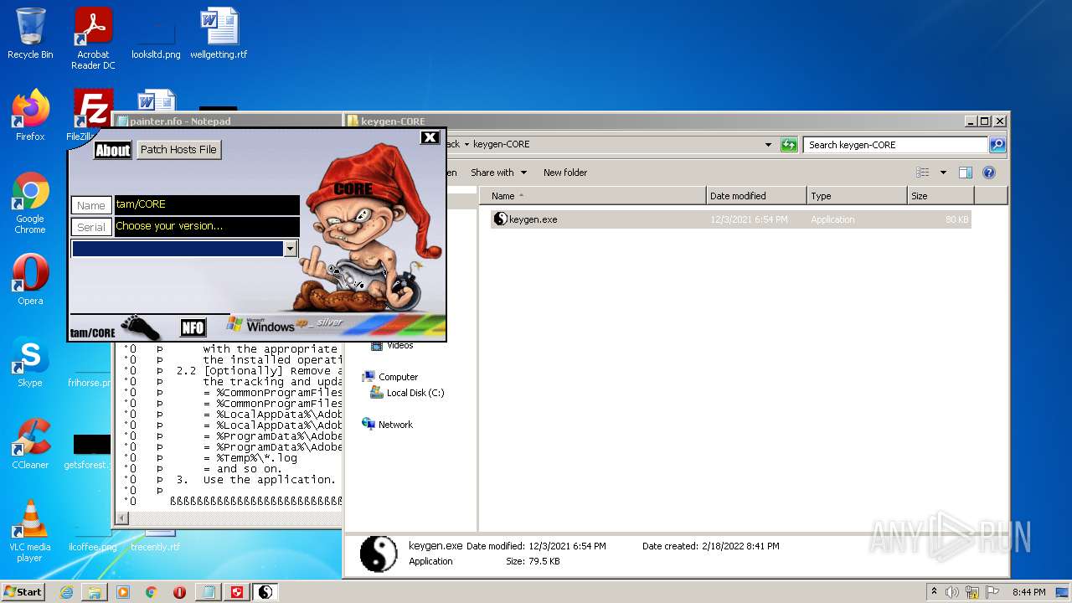
Task: Open the Explorer Help icon
Action: pyautogui.click(x=989, y=173)
